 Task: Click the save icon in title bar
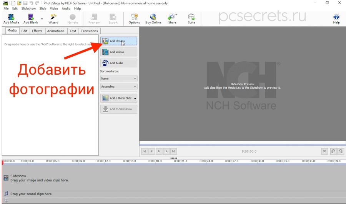point(25,3)
